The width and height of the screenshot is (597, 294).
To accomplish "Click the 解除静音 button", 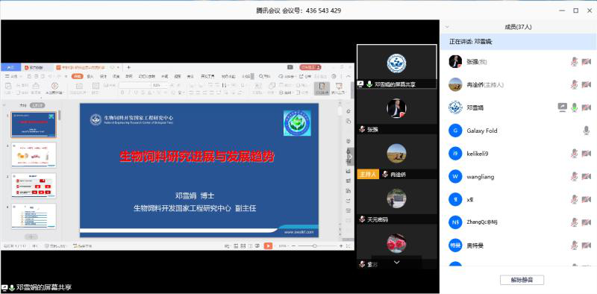I will pyautogui.click(x=522, y=280).
